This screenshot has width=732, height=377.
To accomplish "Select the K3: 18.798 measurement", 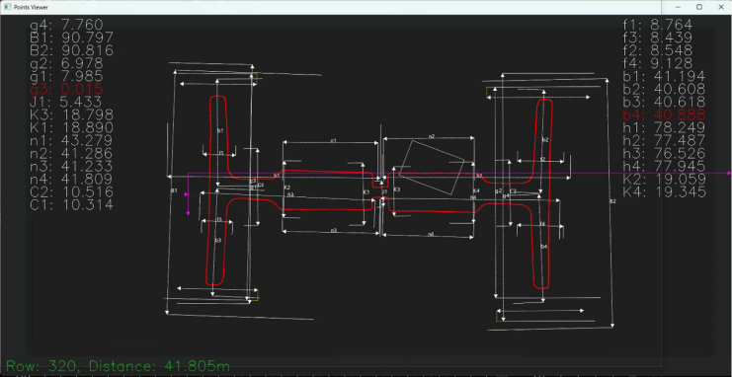I will coord(72,114).
